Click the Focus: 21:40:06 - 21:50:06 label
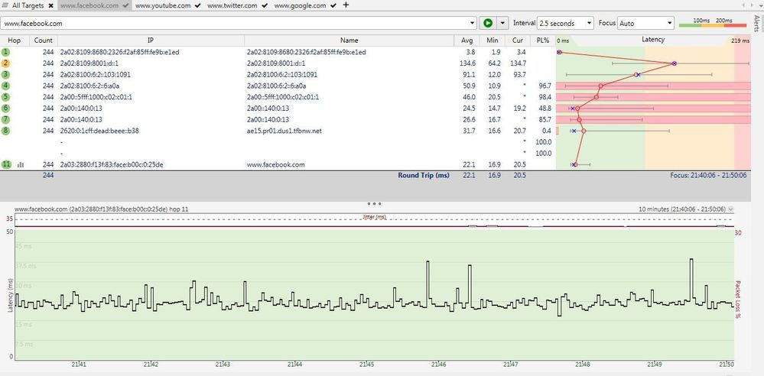The width and height of the screenshot is (764, 376). point(708,175)
